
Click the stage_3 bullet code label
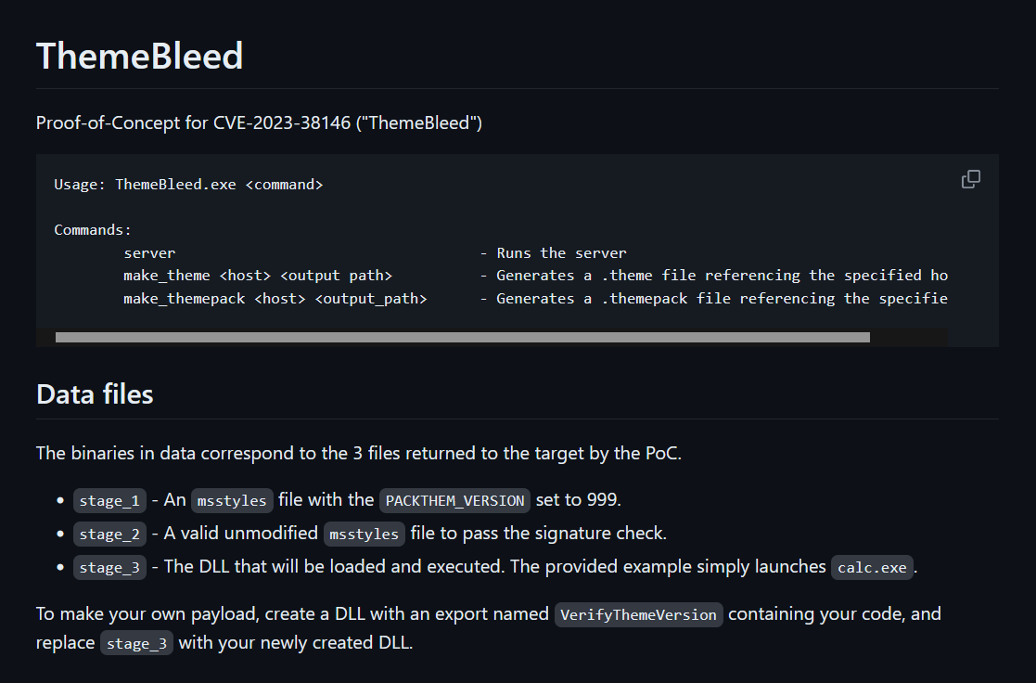tap(109, 567)
